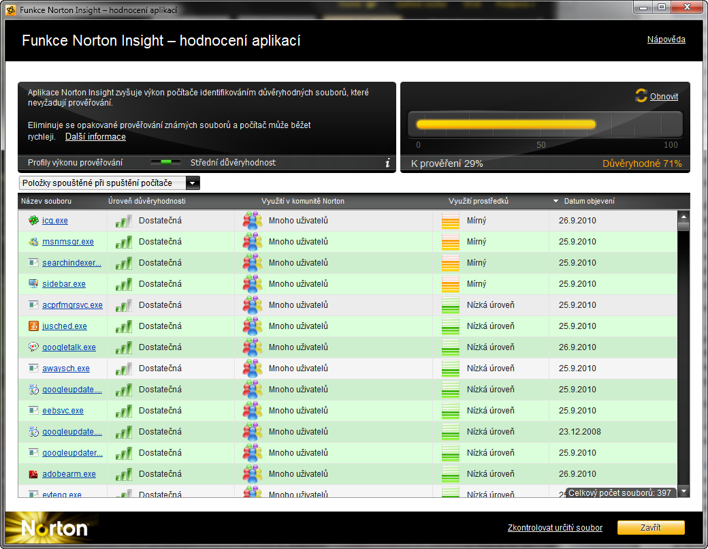The image size is (708, 549).
Task: Click the msnmsgr.exe messenger icon
Action: pyautogui.click(x=33, y=242)
